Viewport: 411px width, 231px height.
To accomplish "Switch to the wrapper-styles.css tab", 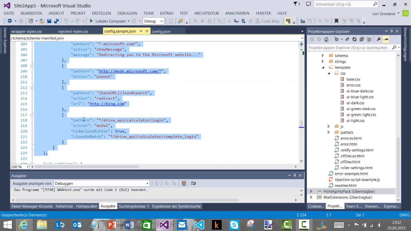I will click(x=27, y=31).
